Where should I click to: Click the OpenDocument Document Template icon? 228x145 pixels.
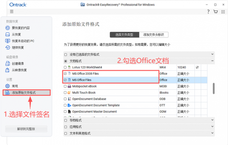[69, 105]
